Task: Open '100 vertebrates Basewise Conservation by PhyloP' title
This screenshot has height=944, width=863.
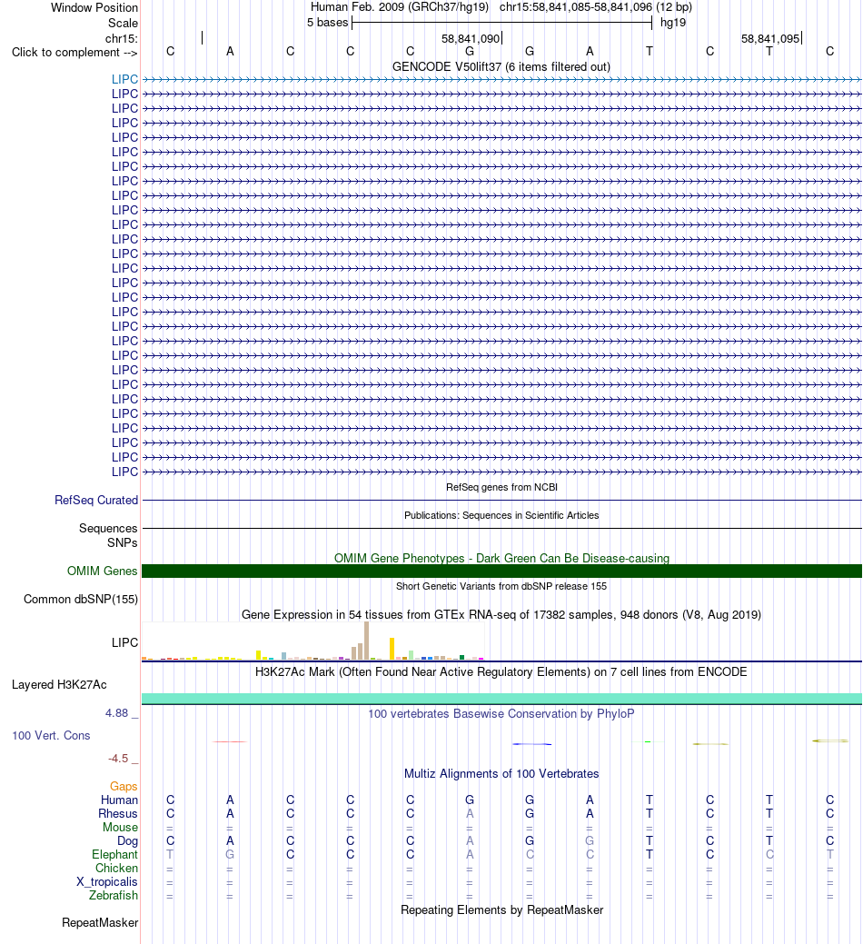Action: click(x=501, y=714)
